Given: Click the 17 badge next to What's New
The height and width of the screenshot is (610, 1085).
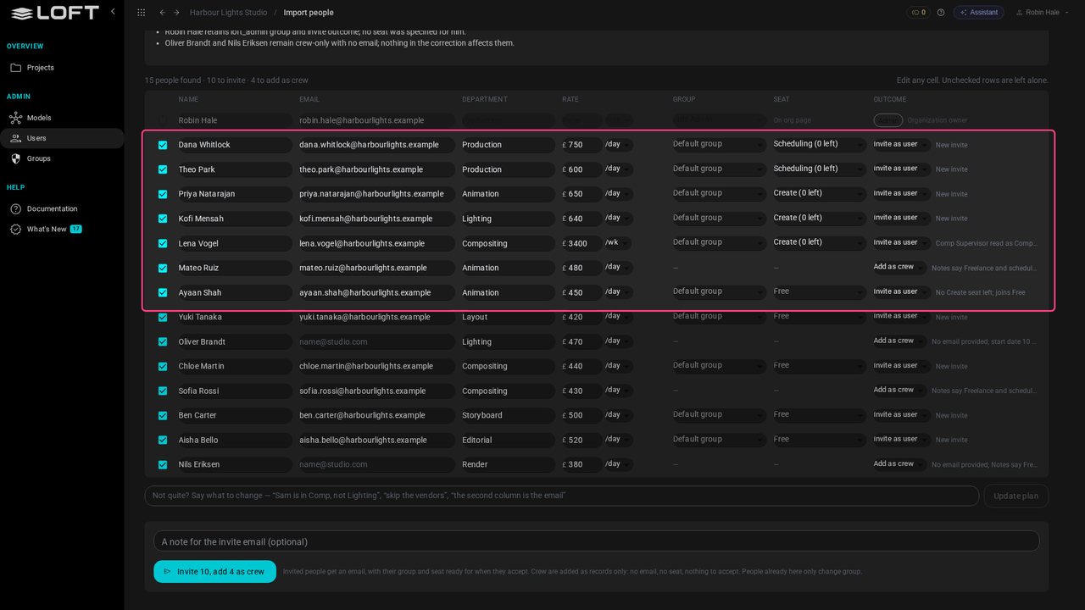Looking at the screenshot, I should point(76,229).
